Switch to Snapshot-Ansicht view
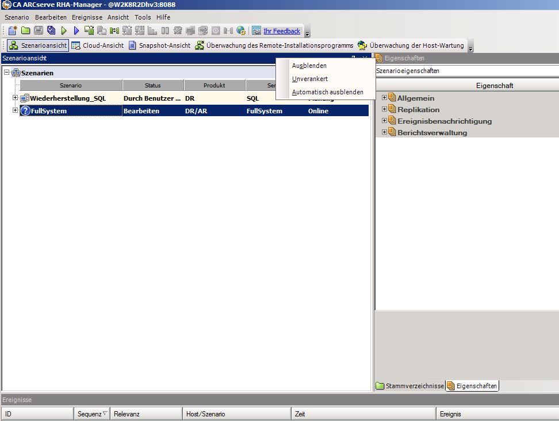 [160, 45]
